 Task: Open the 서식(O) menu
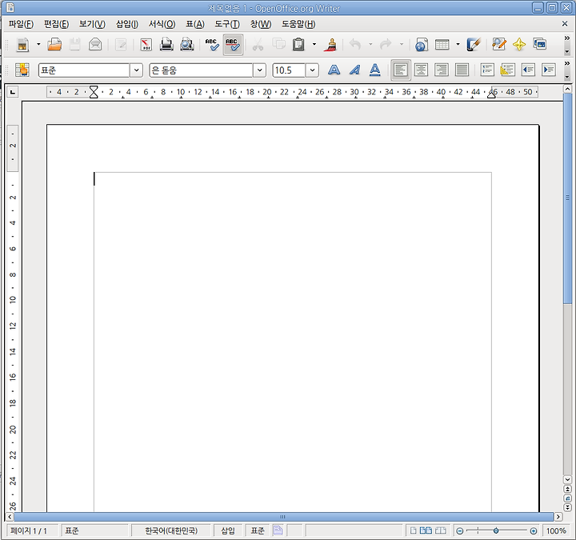[162, 24]
